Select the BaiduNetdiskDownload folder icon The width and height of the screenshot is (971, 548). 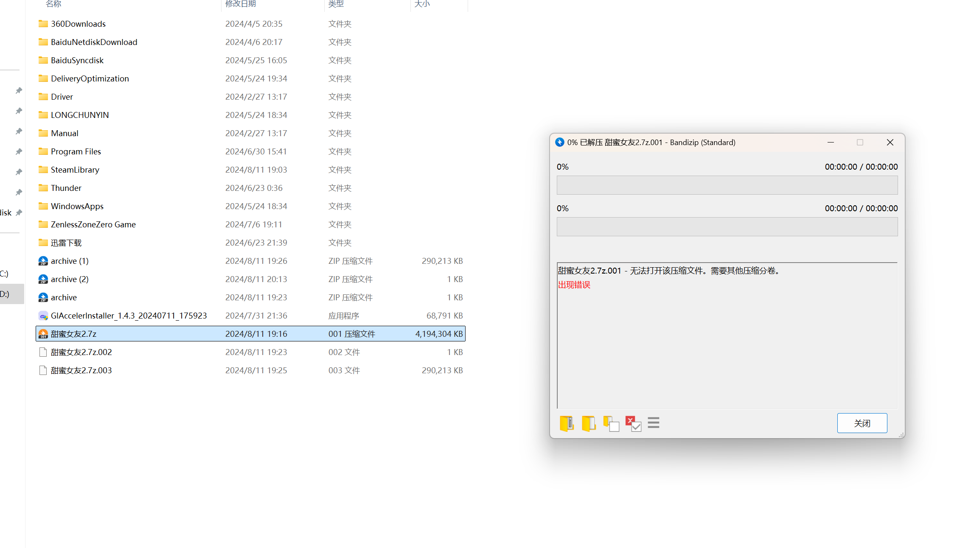(43, 42)
